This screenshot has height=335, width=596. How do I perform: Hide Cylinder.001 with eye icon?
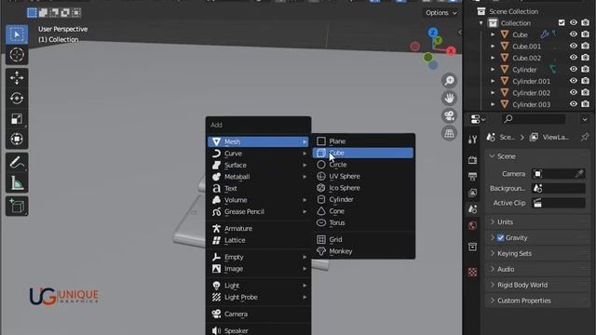pos(574,81)
